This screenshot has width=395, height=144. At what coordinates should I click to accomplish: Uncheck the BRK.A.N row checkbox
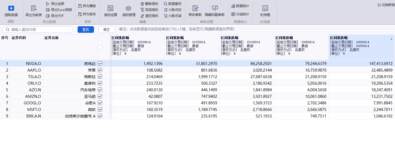100,116
